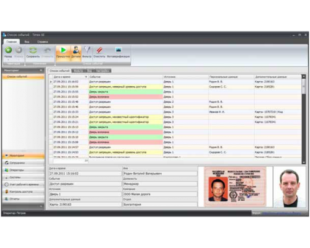Click the Компания field ООО Малая дорога
The width and height of the screenshot is (310, 248).
160,194
